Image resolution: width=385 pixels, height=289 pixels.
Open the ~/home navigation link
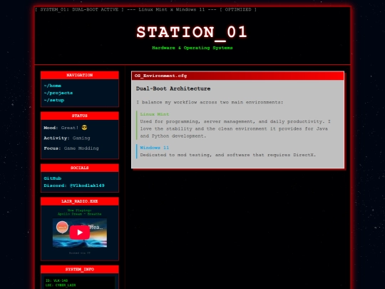pyautogui.click(x=52, y=86)
